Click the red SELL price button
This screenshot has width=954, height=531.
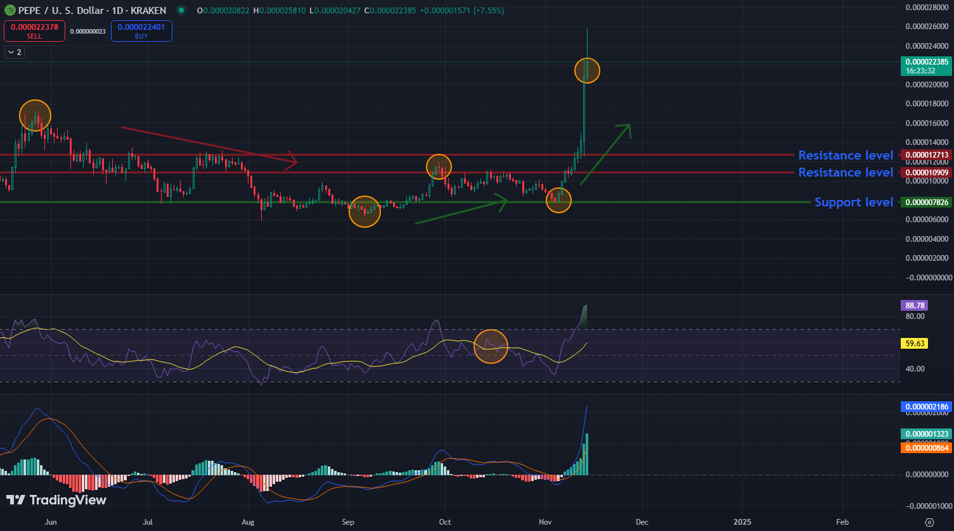pyautogui.click(x=34, y=31)
